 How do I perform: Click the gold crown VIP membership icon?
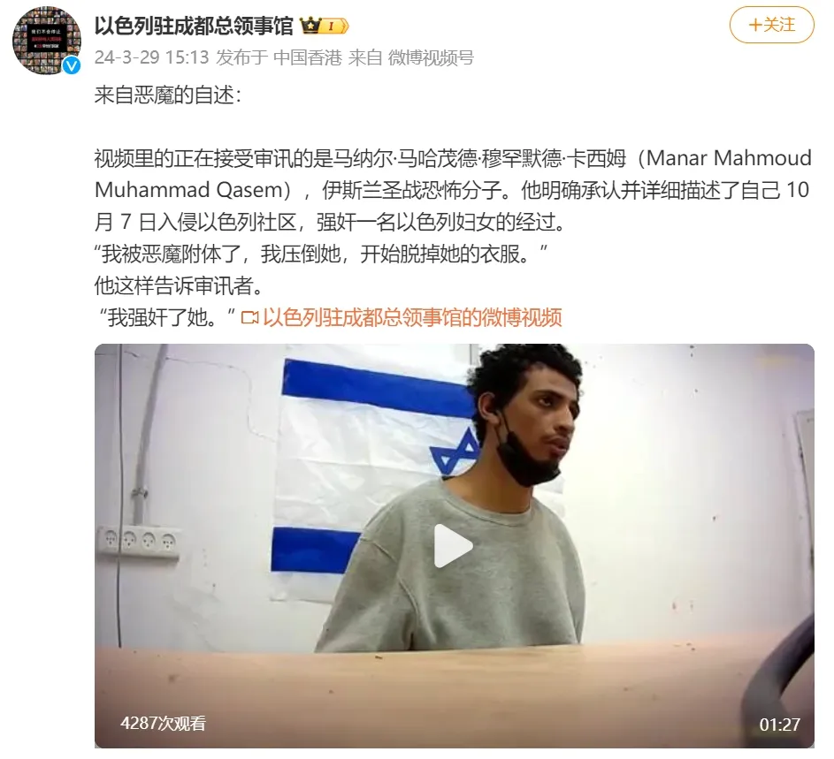pos(310,25)
